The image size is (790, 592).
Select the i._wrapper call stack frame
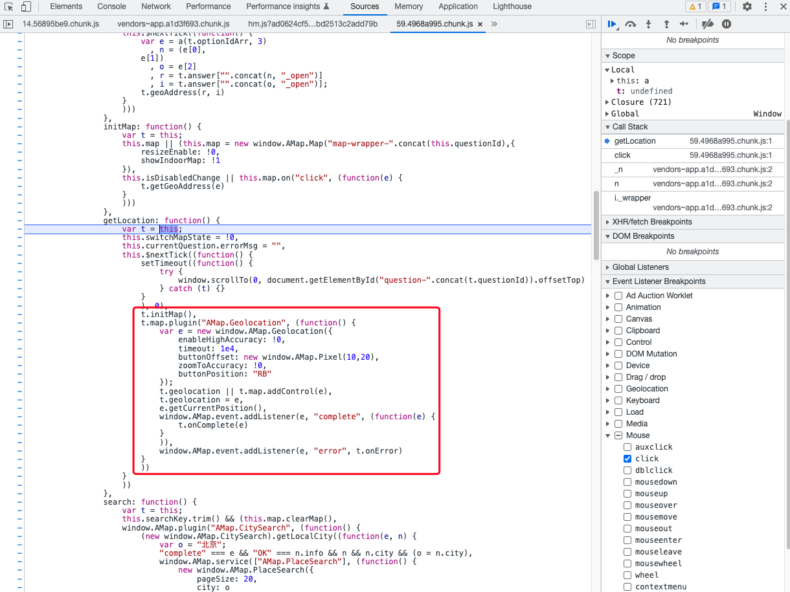pyautogui.click(x=693, y=203)
